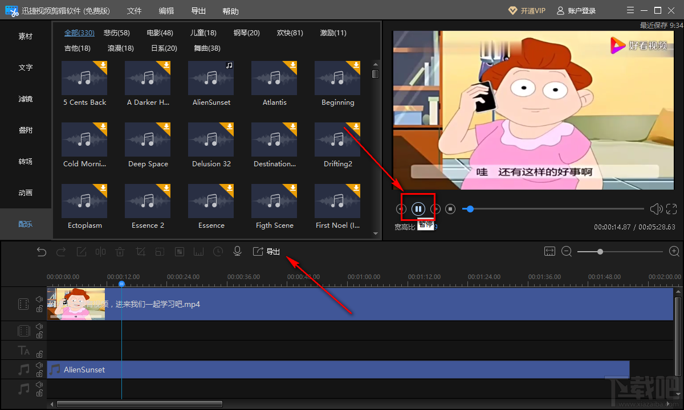The width and height of the screenshot is (684, 410).
Task: Filter music by 全部(330) category
Action: pos(79,33)
